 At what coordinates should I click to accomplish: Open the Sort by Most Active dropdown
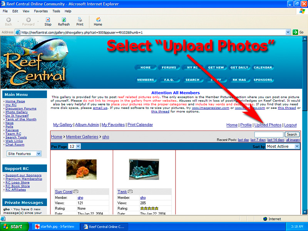point(283,146)
